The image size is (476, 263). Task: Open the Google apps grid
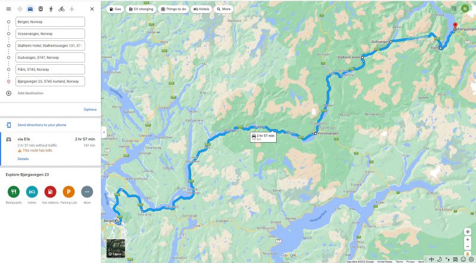(453, 8)
